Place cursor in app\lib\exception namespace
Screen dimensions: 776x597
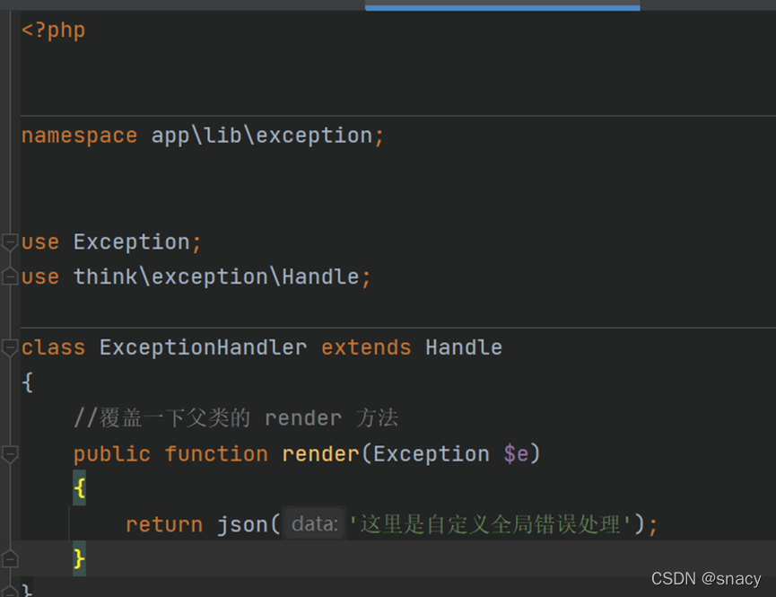pos(261,136)
